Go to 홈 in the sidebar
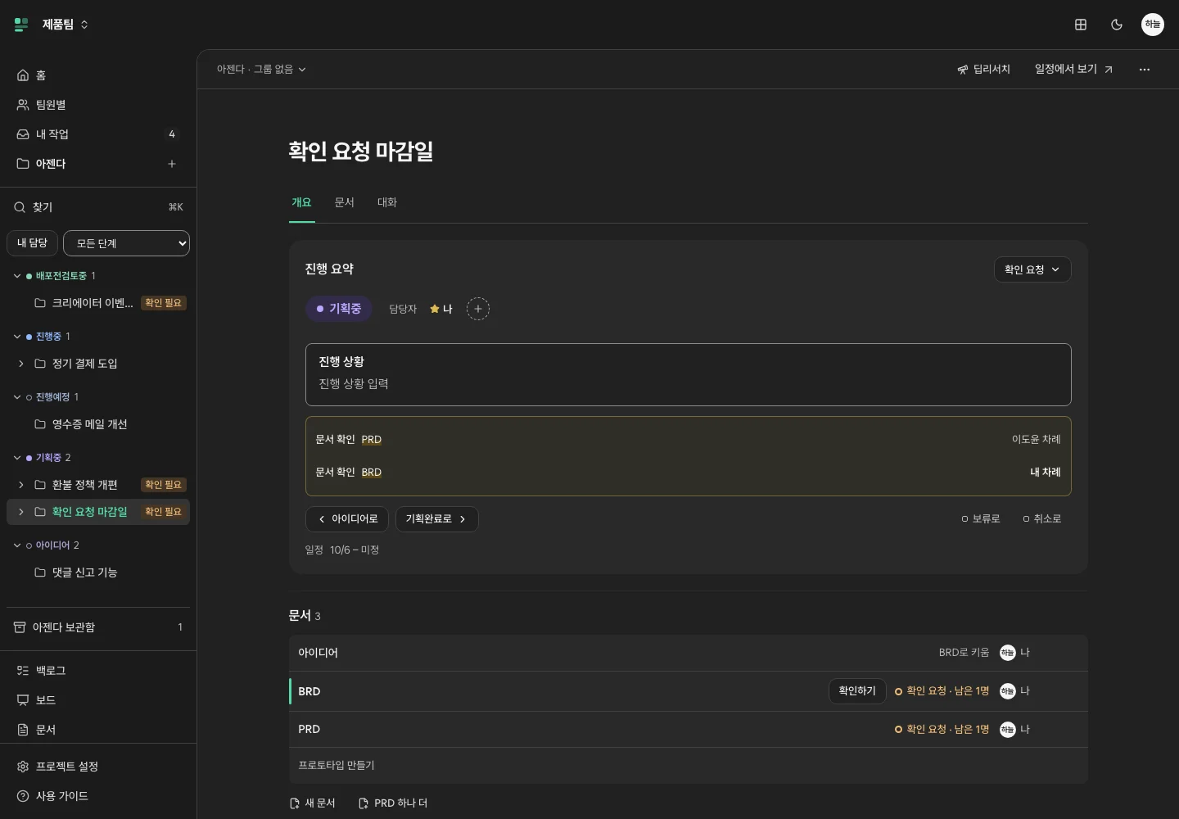The height and width of the screenshot is (819, 1179). 98,75
